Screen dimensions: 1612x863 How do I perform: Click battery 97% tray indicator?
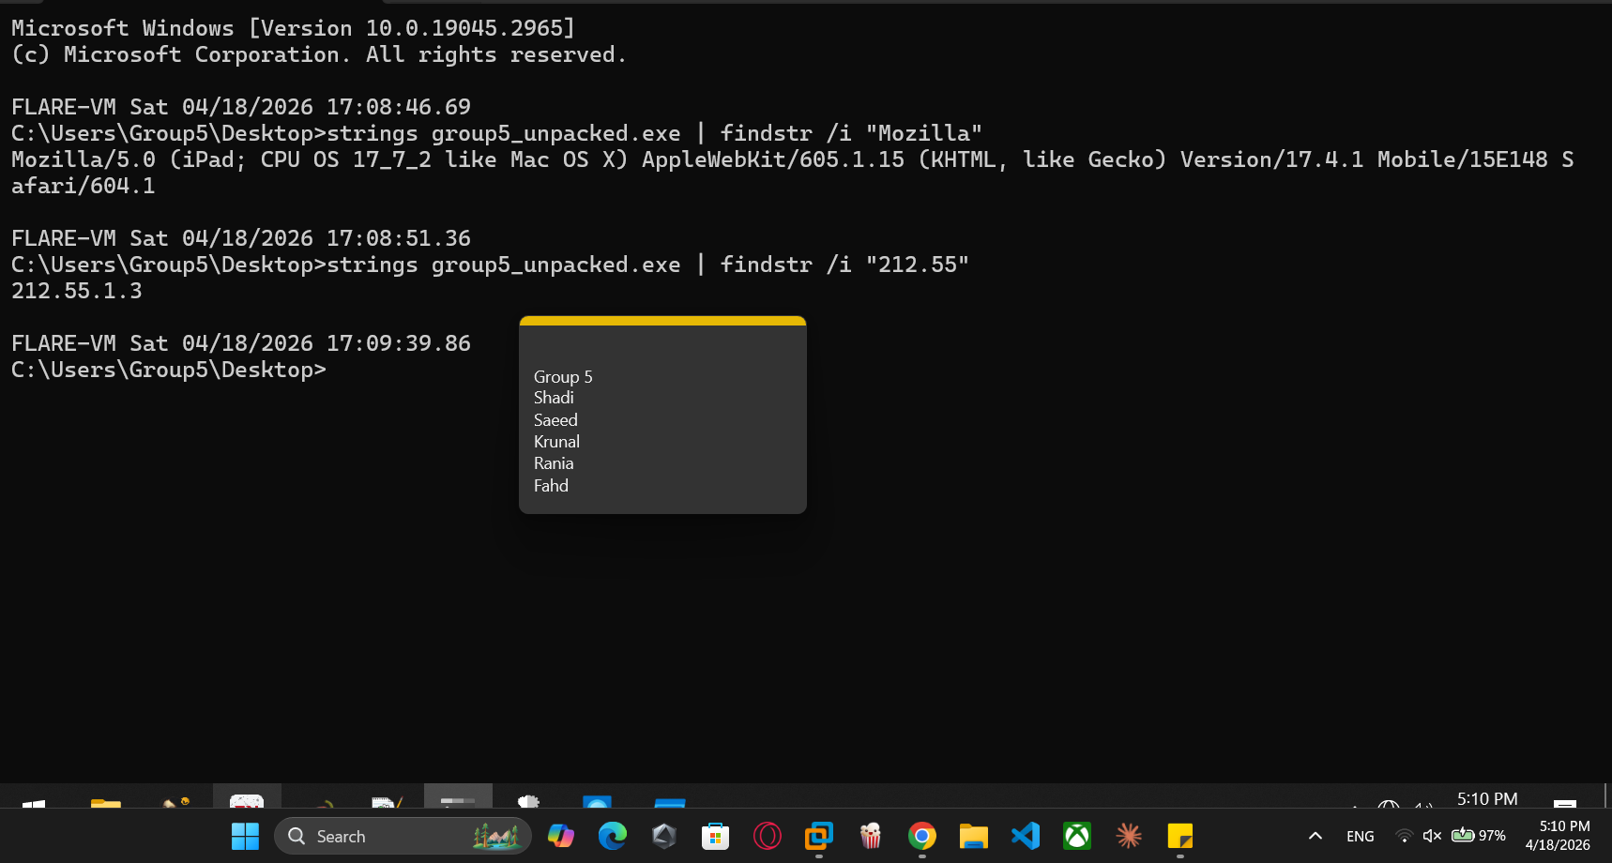point(1478,836)
